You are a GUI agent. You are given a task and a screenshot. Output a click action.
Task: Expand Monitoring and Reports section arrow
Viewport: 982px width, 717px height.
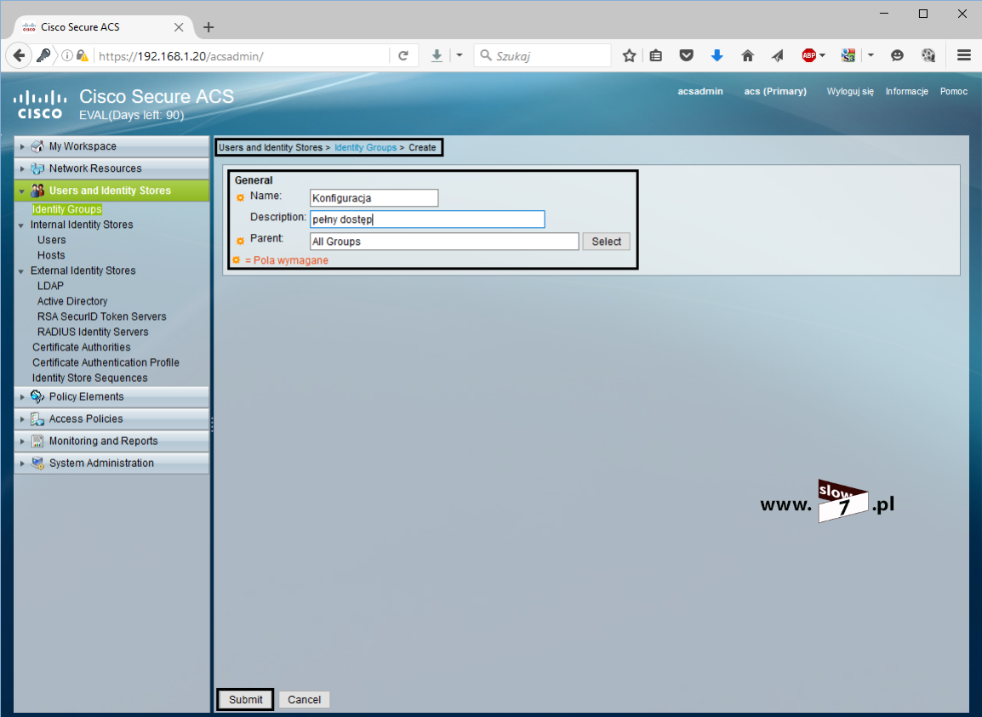click(22, 441)
